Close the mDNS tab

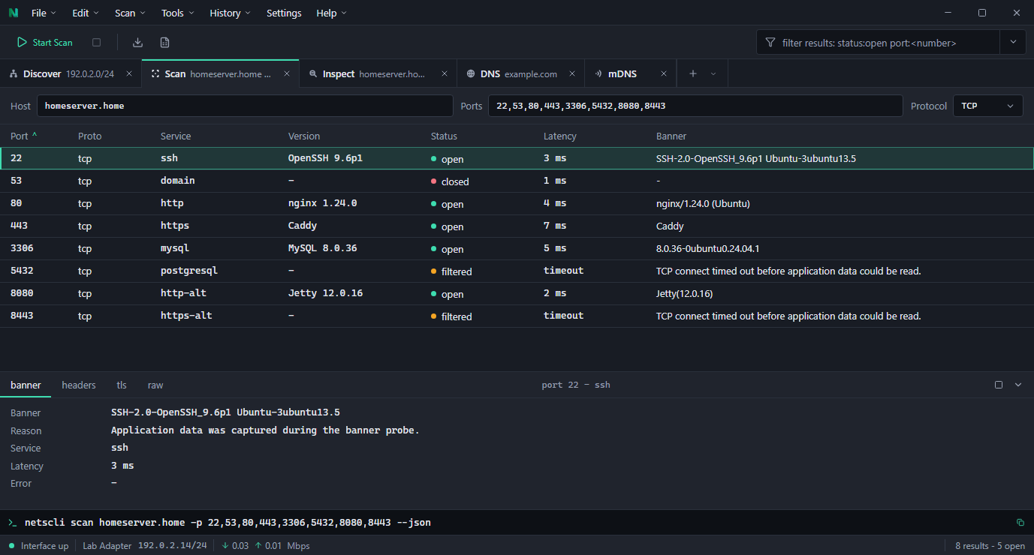(x=664, y=73)
